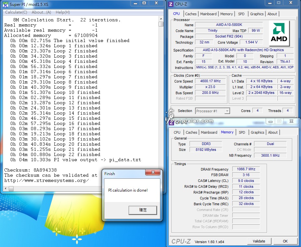This screenshot has width=301, height=247.
Task: Click the Multiplier value x 23.0
Action: tap(210, 87)
